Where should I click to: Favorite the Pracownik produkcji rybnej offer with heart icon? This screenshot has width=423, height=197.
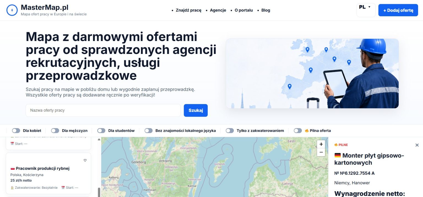[85, 160]
